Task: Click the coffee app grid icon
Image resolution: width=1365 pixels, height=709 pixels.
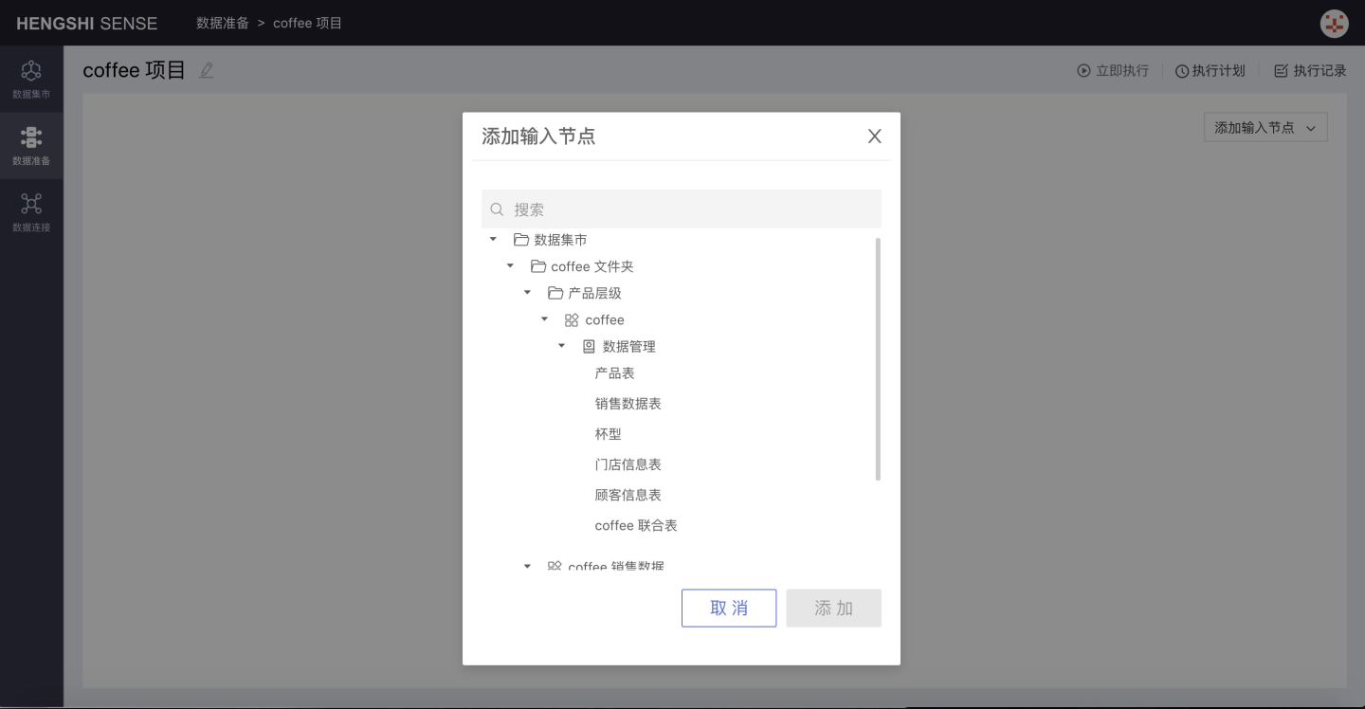Action: click(x=572, y=320)
